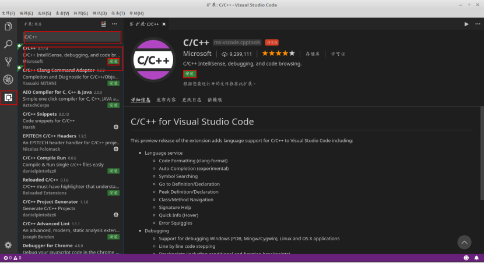Viewport: 484px width, 263px height.
Task: Open the Extensions view icon
Action: 8,98
